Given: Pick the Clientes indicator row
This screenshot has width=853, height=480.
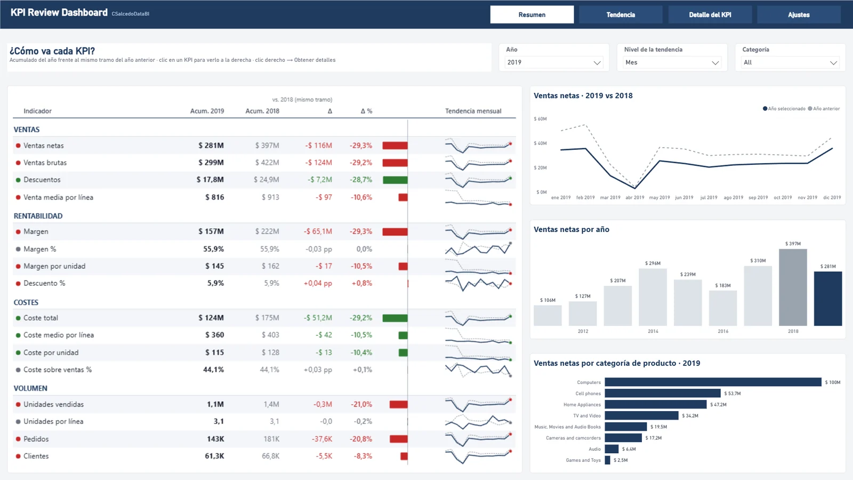Looking at the screenshot, I should coord(264,456).
